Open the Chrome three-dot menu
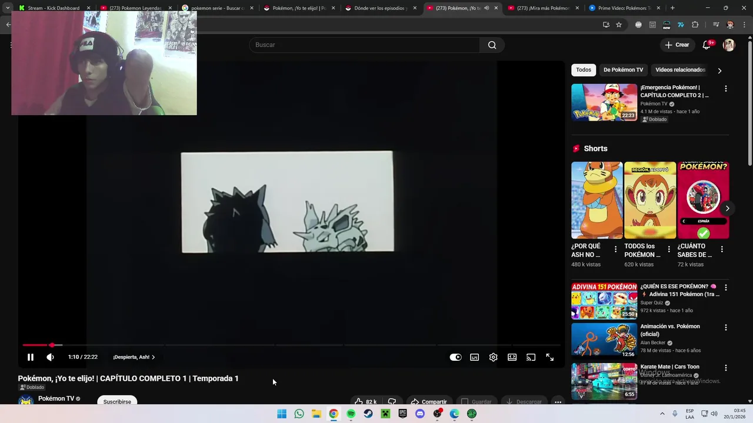The height and width of the screenshot is (423, 753). (x=744, y=25)
